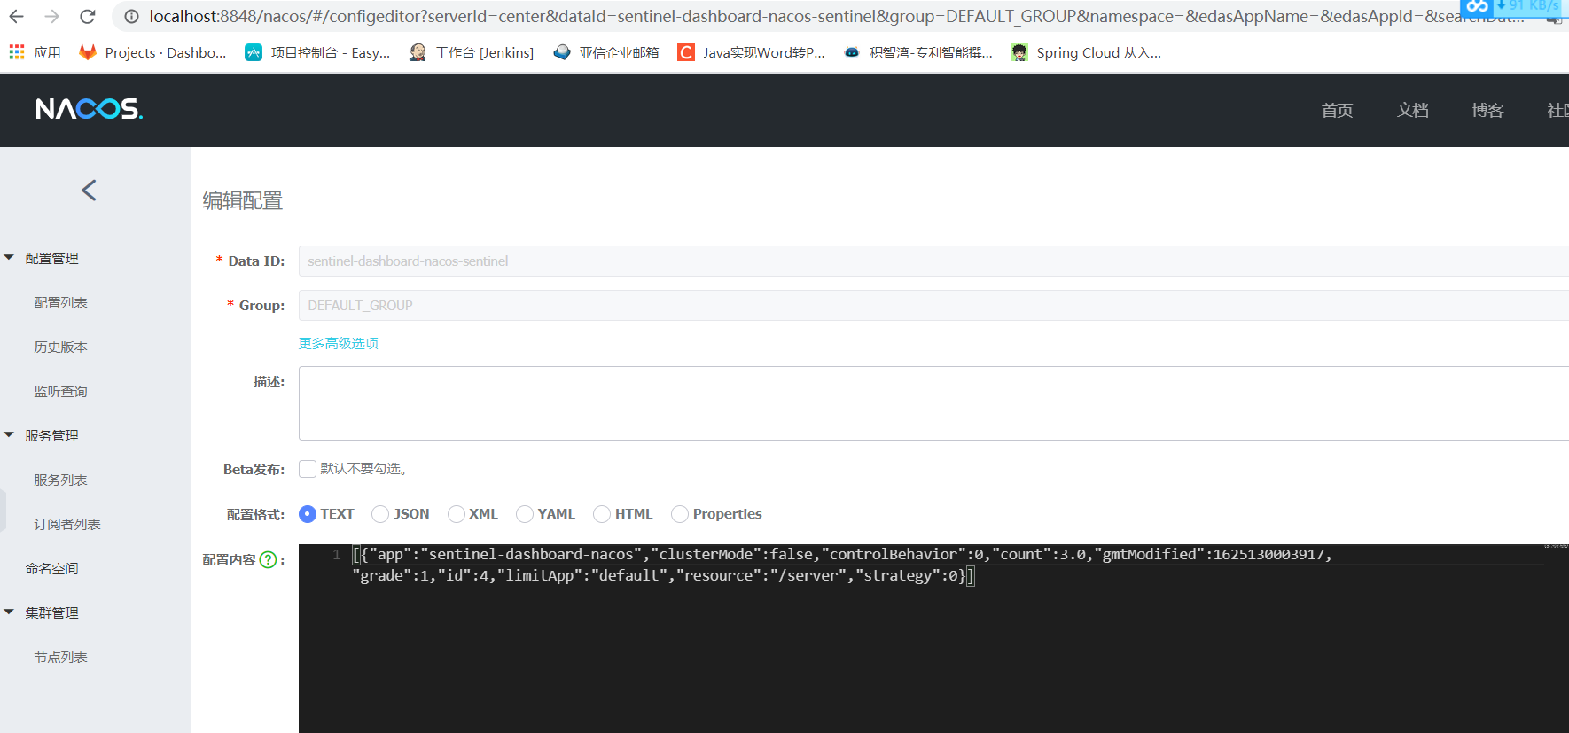Click the browser forward arrow
This screenshot has width=1569, height=733.
point(52,16)
